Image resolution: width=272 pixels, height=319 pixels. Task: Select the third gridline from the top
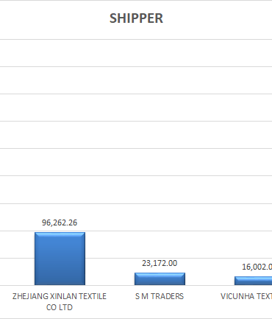click(x=136, y=94)
